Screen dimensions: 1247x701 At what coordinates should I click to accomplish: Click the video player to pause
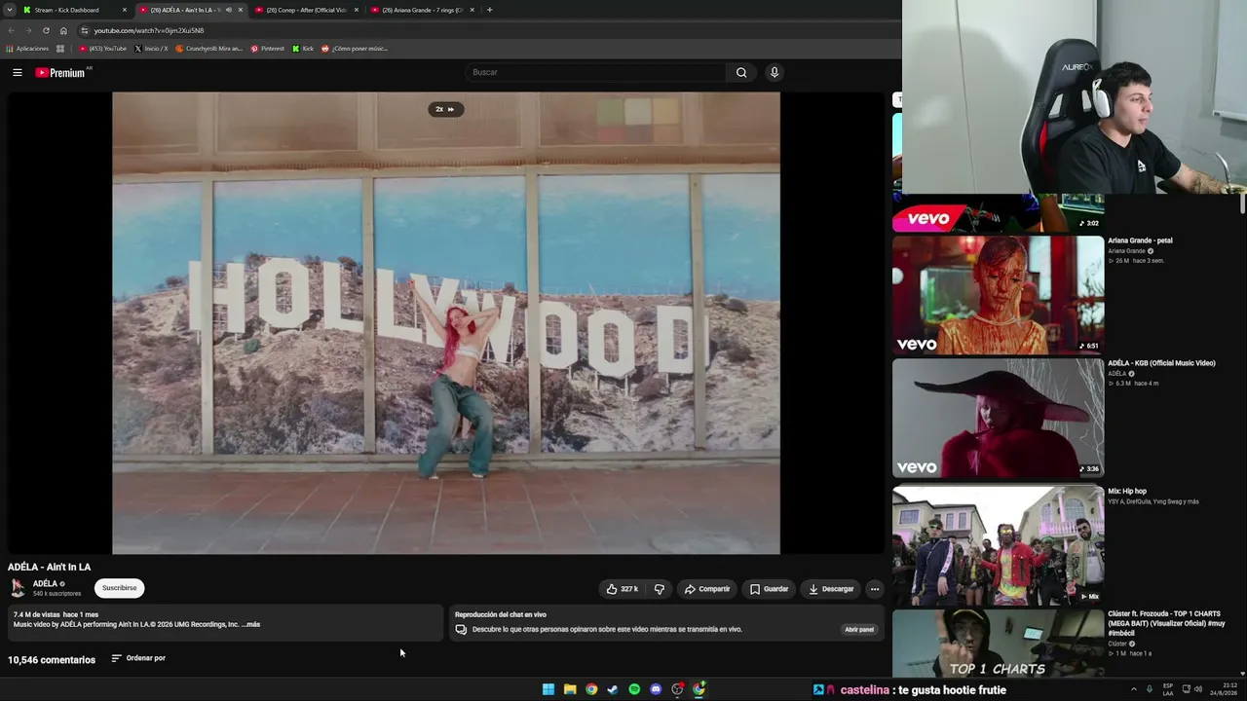click(x=446, y=323)
